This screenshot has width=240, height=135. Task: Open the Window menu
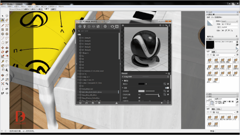[44, 6]
